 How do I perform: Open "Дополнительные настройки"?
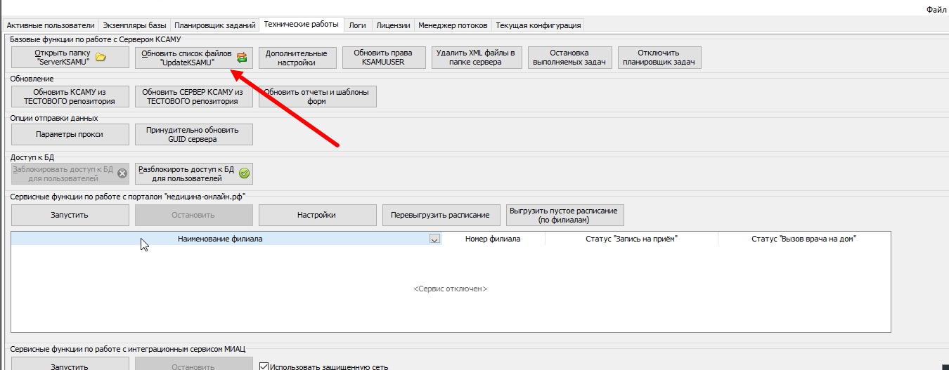(298, 58)
